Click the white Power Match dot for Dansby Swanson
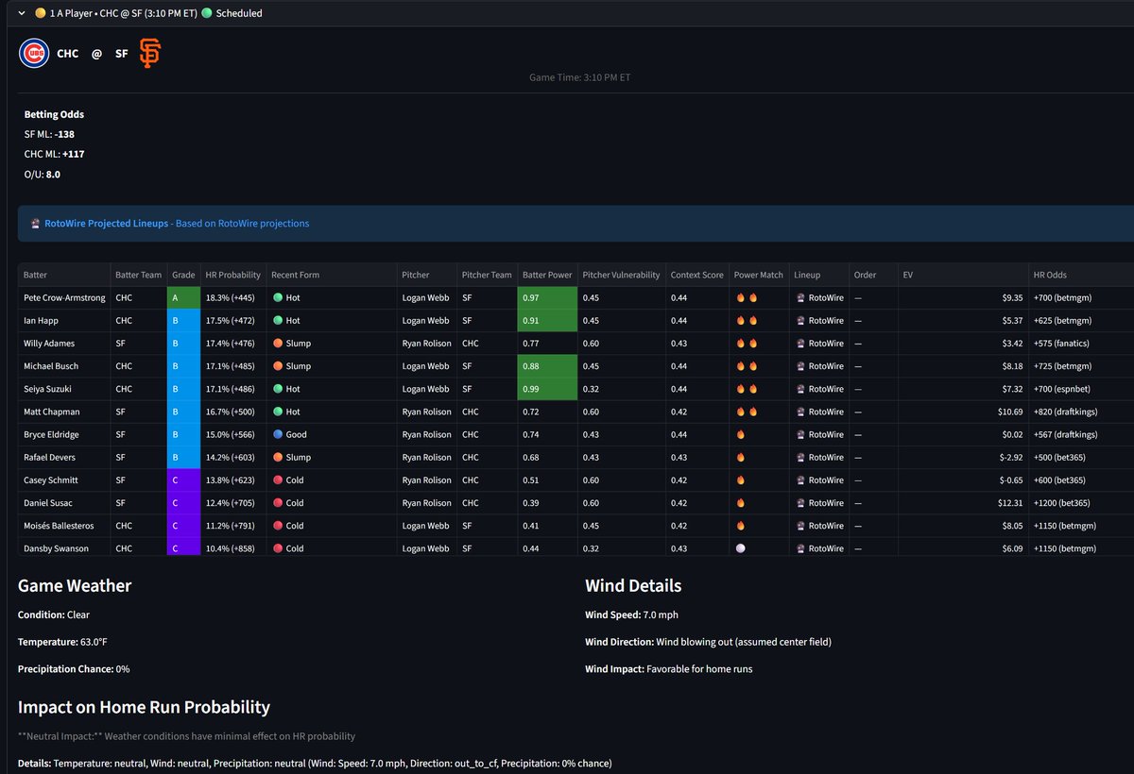Viewport: 1134px width, 774px height. pos(740,548)
